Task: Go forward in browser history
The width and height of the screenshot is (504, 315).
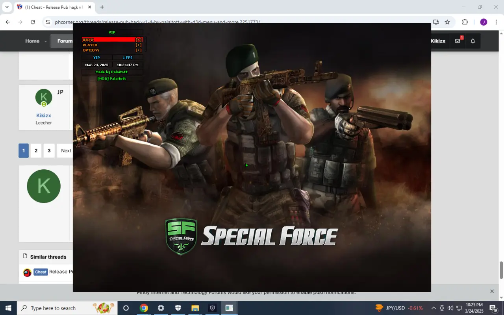Action: tap(20, 22)
